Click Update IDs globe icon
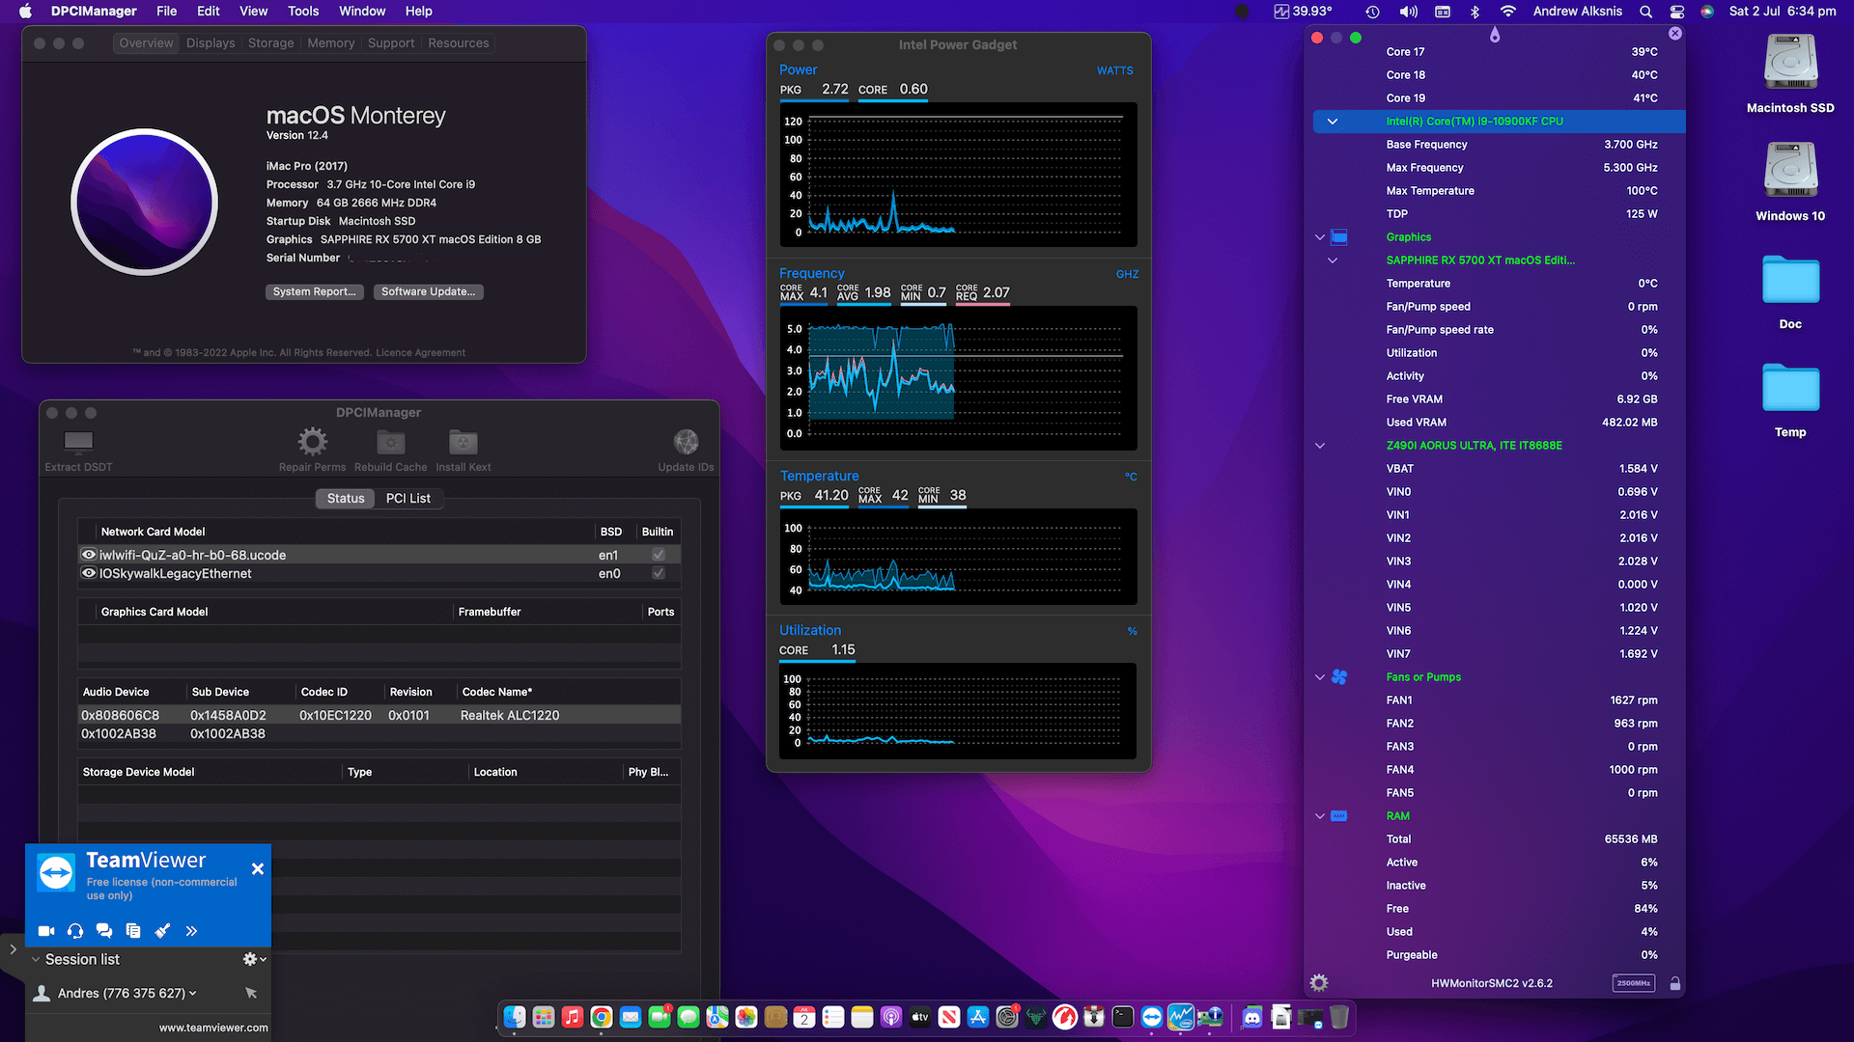The image size is (1854, 1042). click(x=686, y=442)
